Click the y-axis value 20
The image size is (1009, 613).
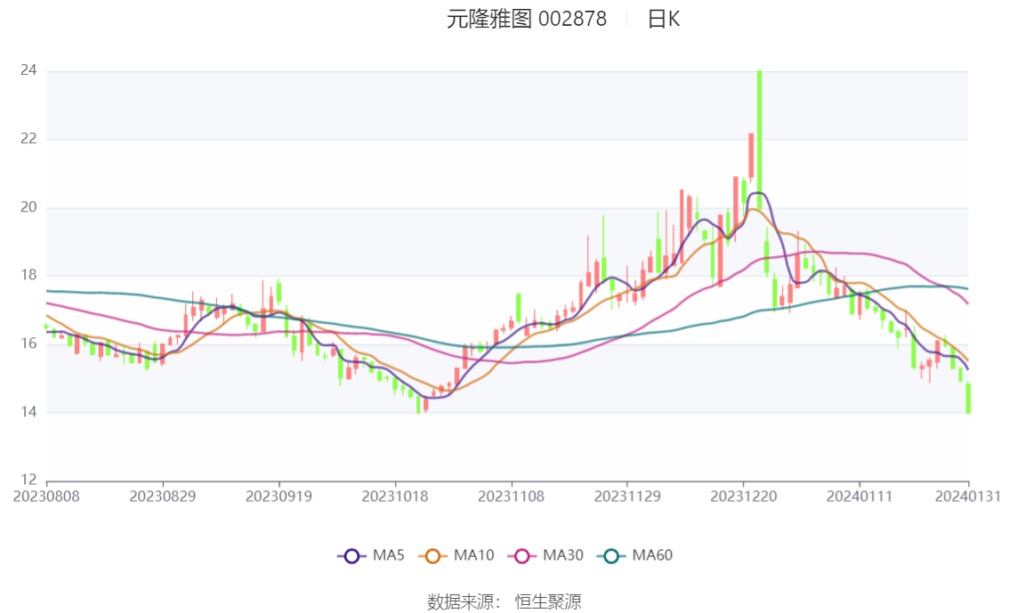(28, 207)
